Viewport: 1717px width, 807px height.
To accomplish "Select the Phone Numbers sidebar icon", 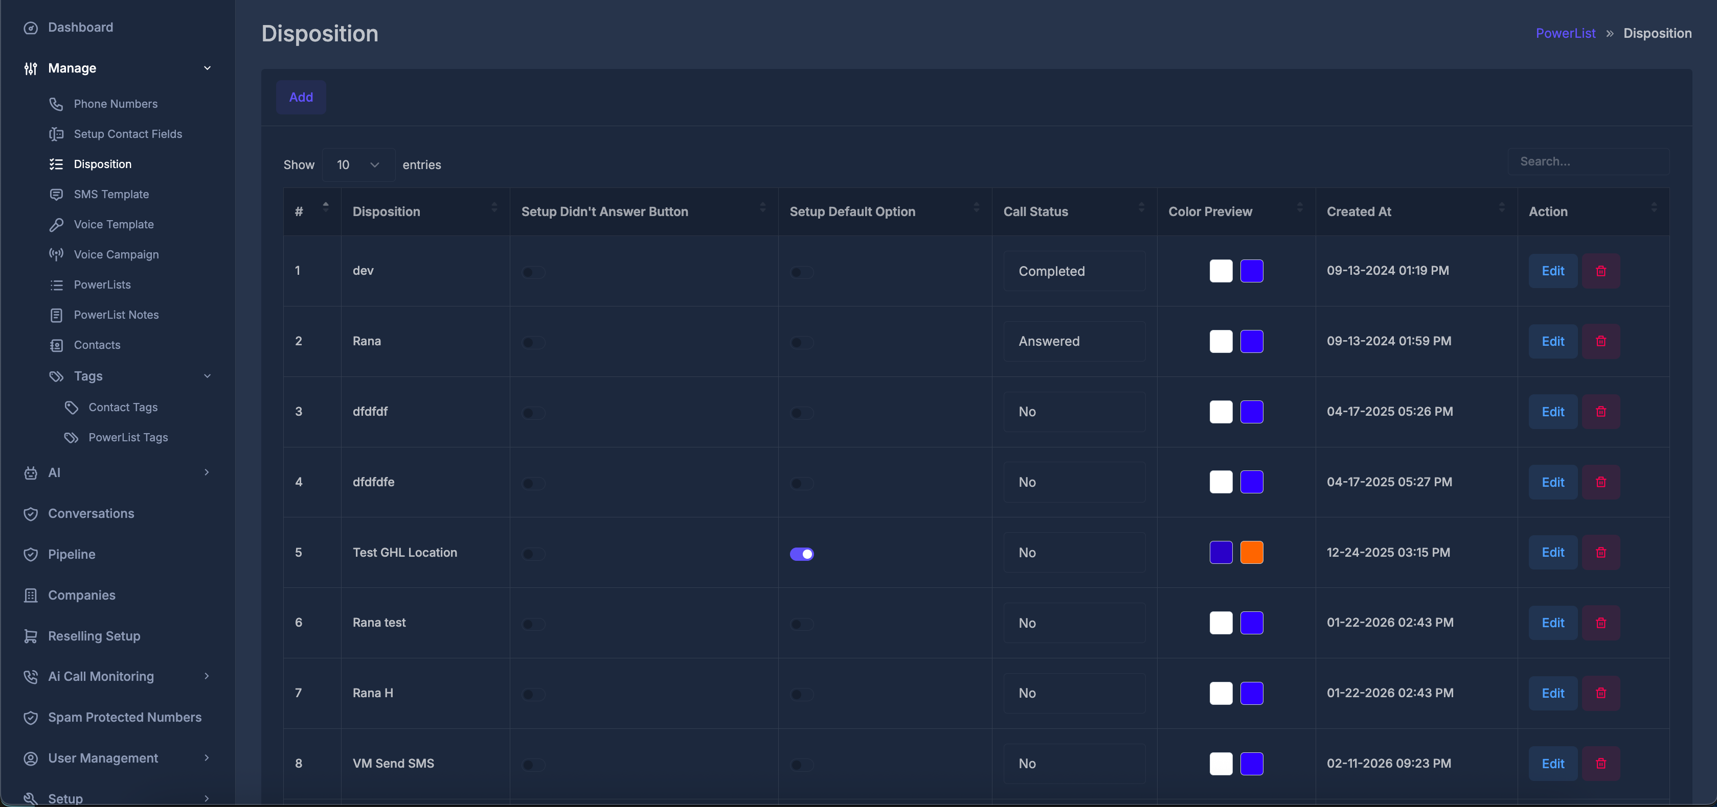I will (x=57, y=104).
